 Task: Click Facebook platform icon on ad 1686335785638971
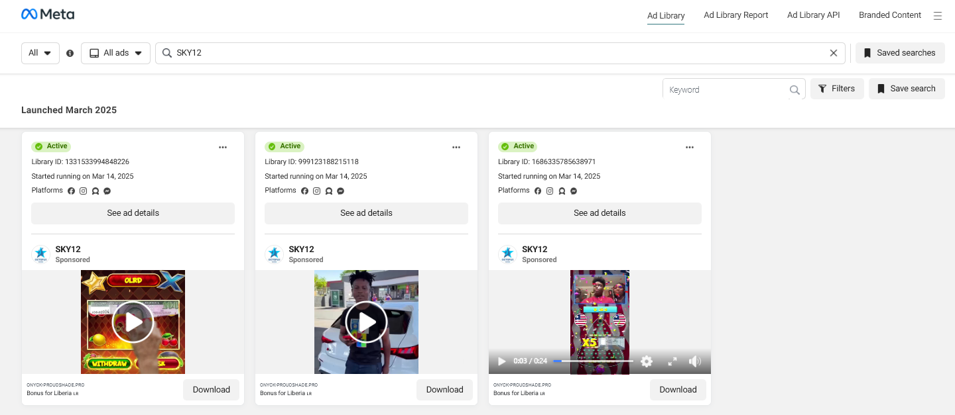539,191
